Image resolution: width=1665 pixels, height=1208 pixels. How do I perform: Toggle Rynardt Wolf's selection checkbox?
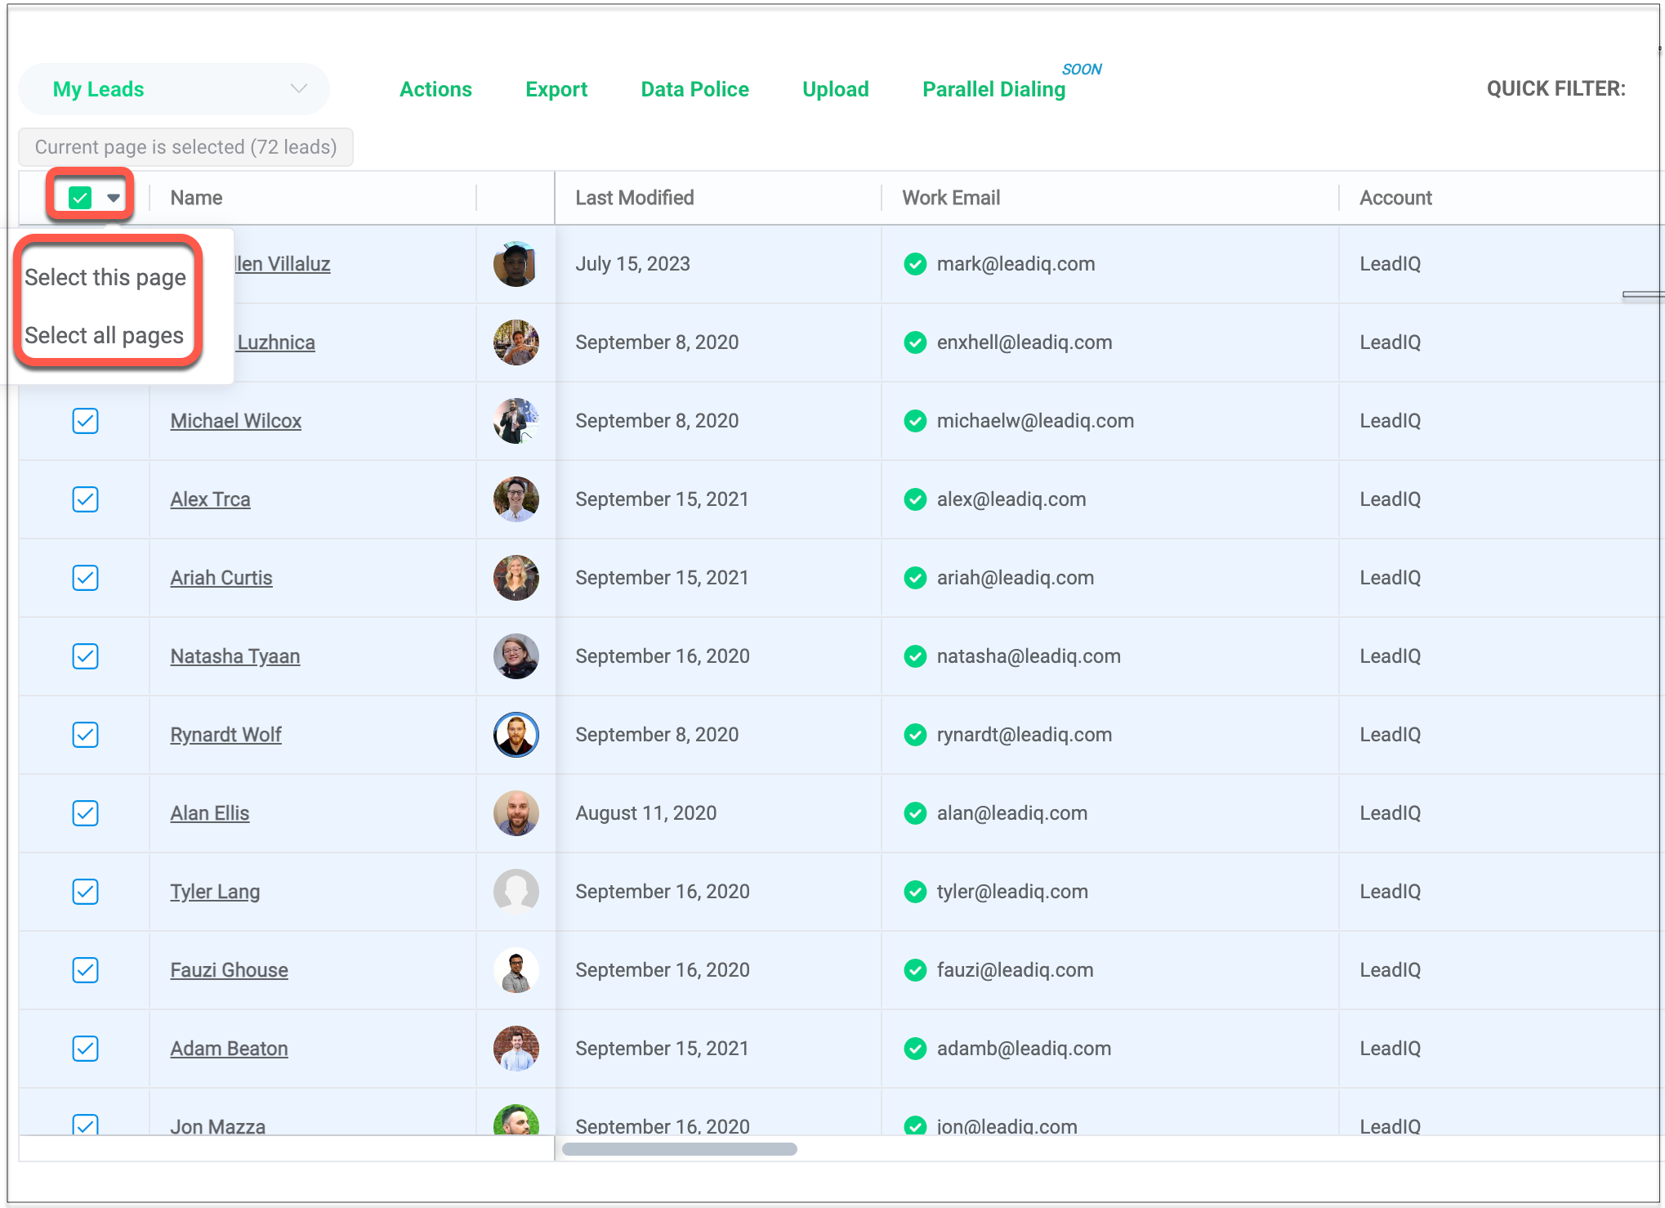(85, 735)
